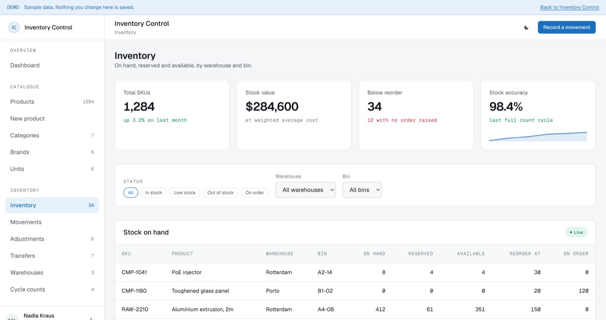Click the Record a movement button
The width and height of the screenshot is (606, 320).
567,28
